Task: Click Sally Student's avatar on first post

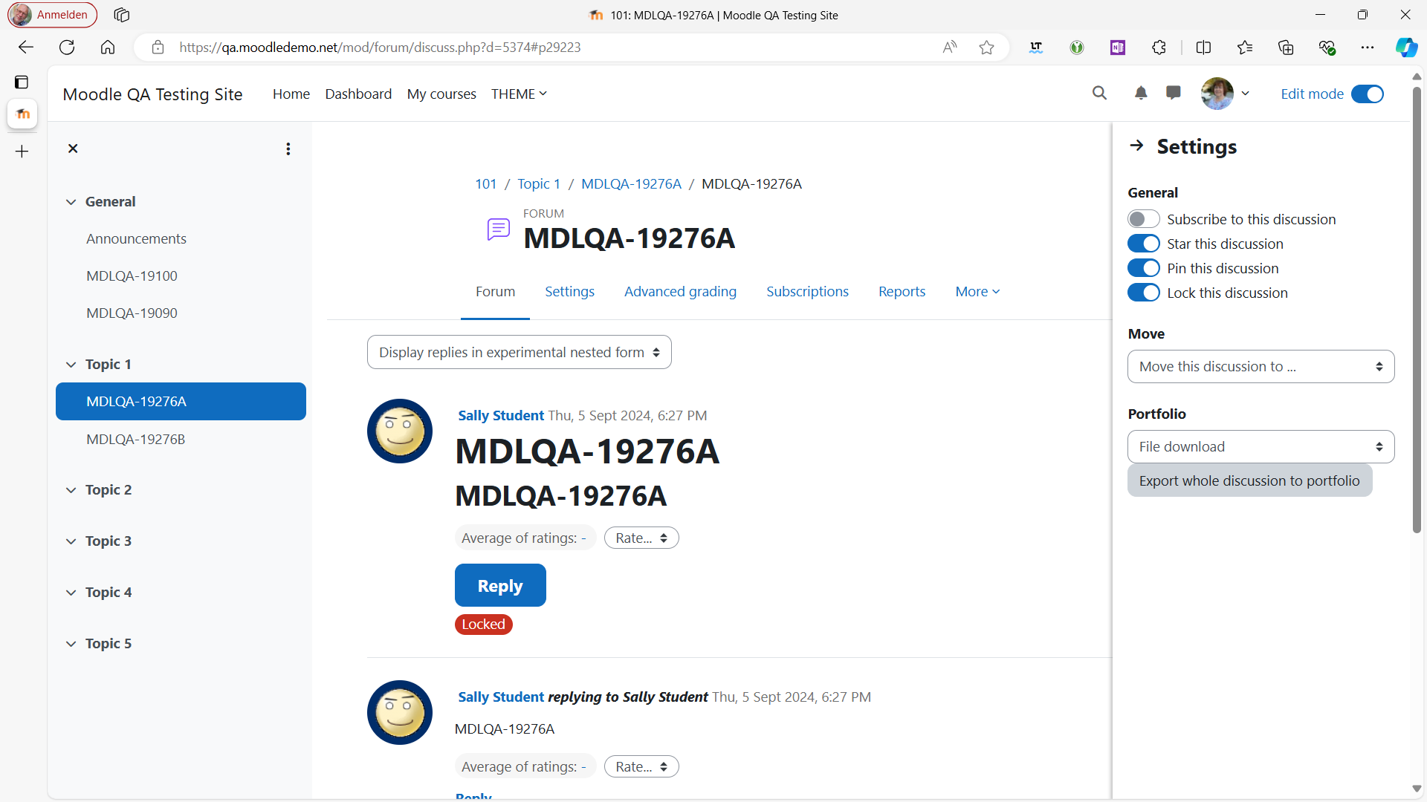Action: coord(400,431)
